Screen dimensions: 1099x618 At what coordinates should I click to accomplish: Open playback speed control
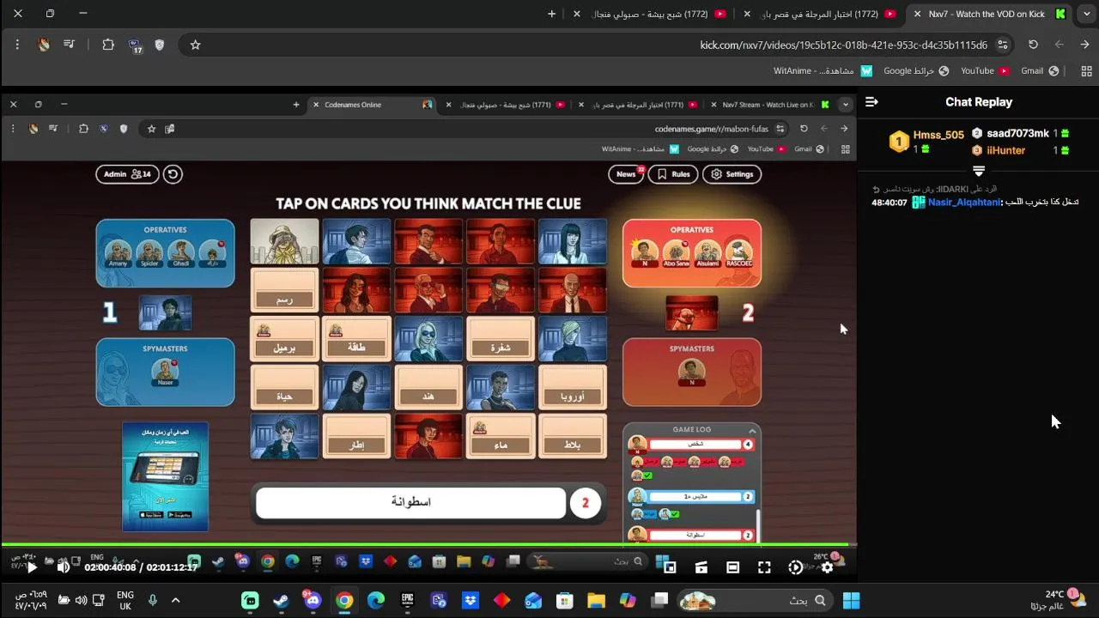coord(796,567)
